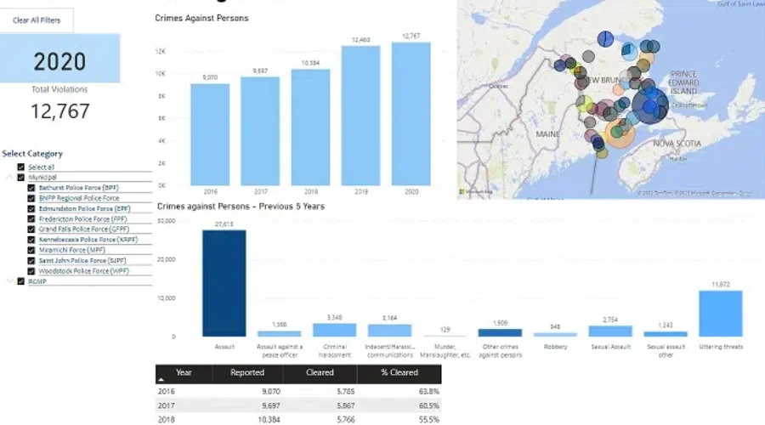Sort table by the Reported column header
This screenshot has height=425, width=765.
pyautogui.click(x=247, y=374)
